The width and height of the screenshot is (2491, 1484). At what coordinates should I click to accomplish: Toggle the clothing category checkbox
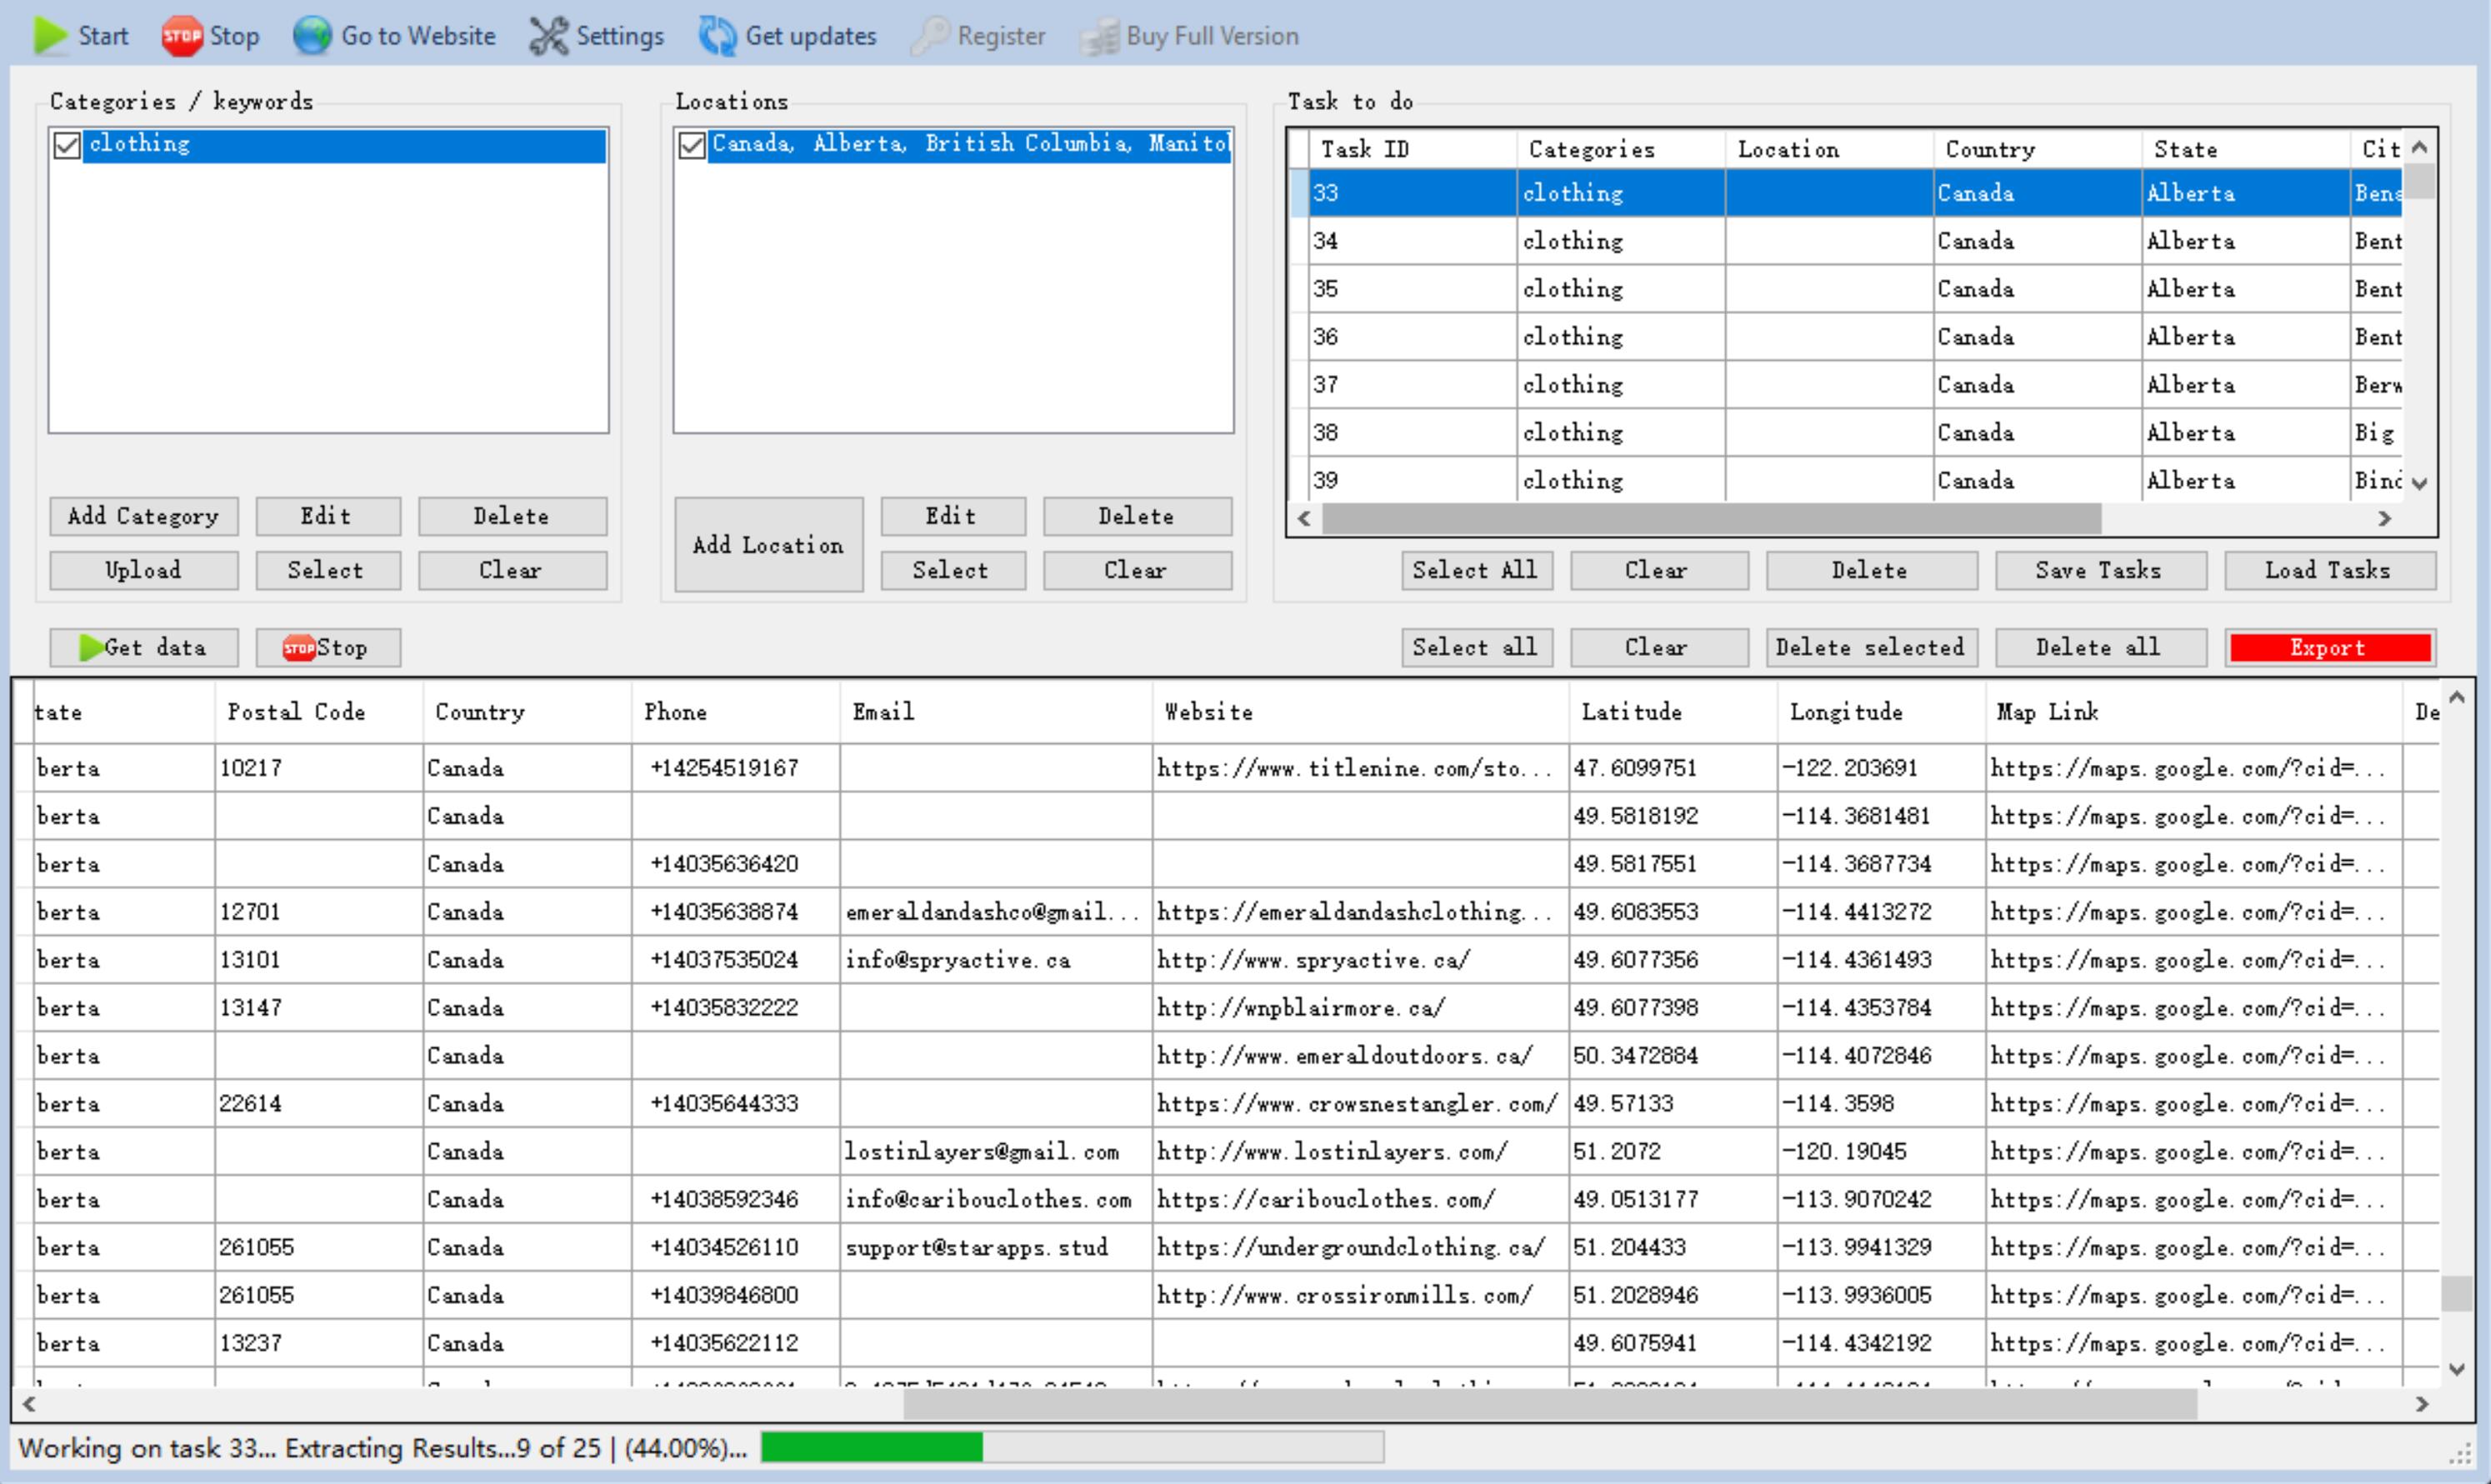[x=67, y=146]
